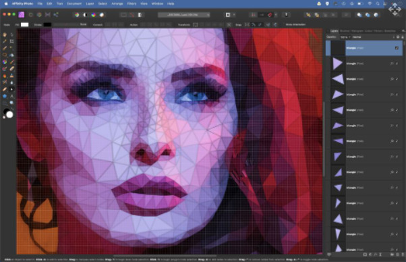This screenshot has height=262, width=406.
Task: Open the Arrange menu
Action: coord(117,4)
